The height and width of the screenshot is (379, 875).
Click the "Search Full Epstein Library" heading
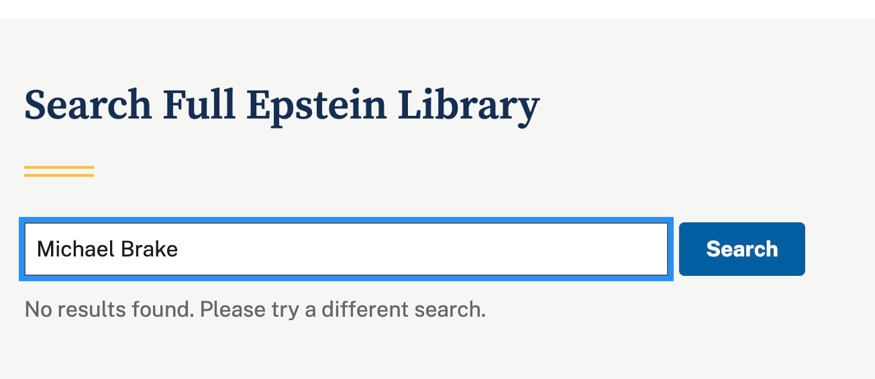coord(282,106)
